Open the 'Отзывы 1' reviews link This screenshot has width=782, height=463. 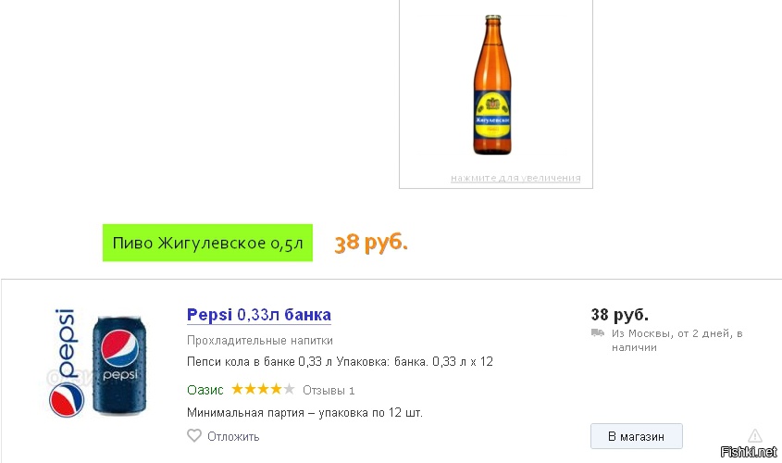point(329,390)
